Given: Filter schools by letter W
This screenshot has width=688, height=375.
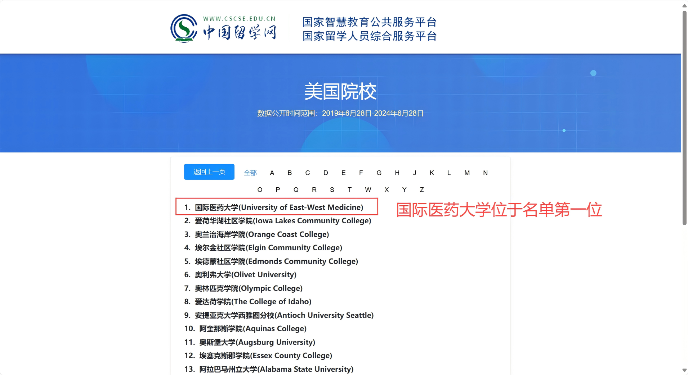Looking at the screenshot, I should point(368,190).
